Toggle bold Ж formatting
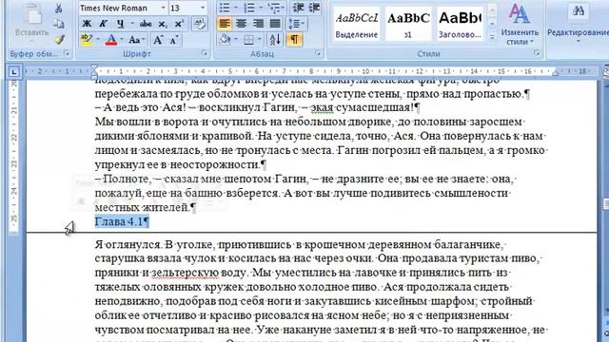The width and height of the screenshot is (609, 342). coord(87,24)
